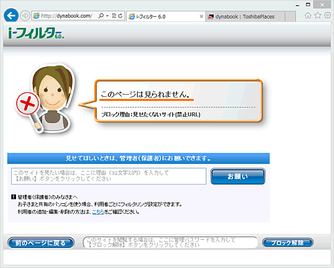
Task: Open the Tools gear icon
Action: pos(327,15)
